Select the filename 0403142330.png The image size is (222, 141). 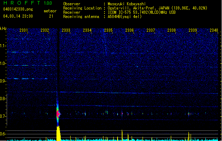pos(18,9)
